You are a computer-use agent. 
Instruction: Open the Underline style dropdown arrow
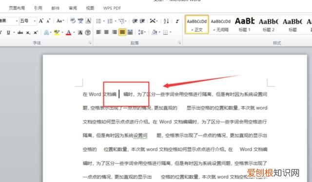click(x=14, y=33)
